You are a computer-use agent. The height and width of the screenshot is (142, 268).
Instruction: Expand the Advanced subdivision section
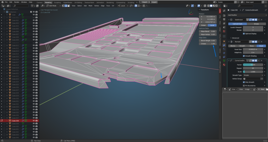coord(235,38)
